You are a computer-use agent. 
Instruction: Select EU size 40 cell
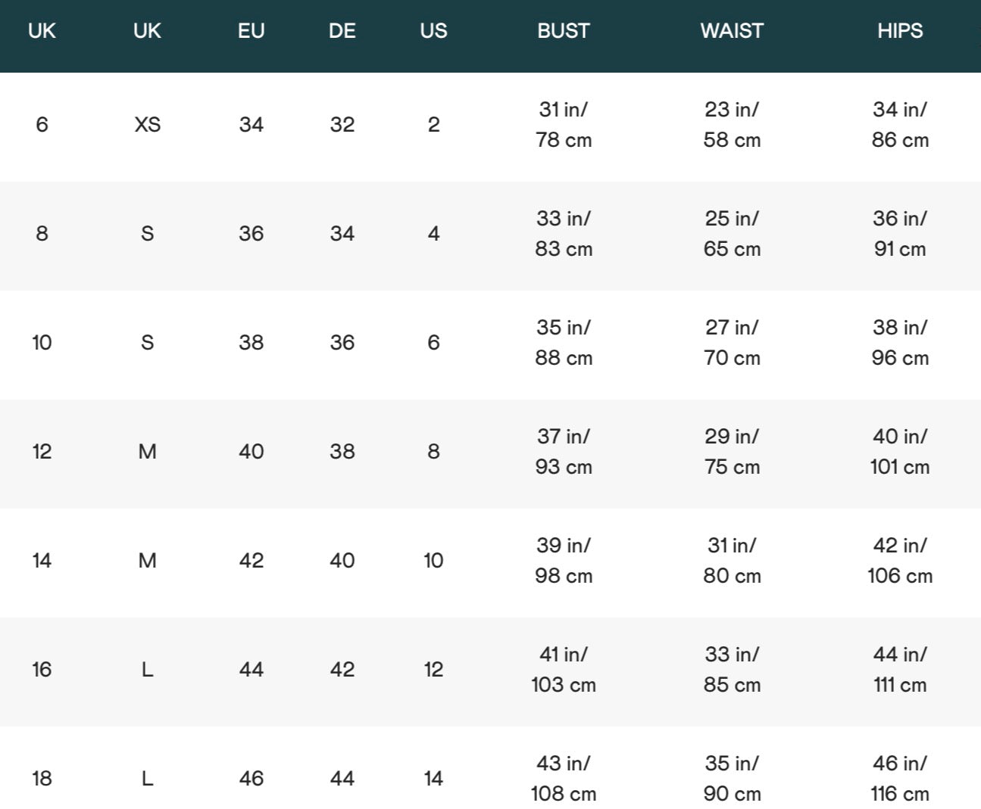(x=251, y=452)
